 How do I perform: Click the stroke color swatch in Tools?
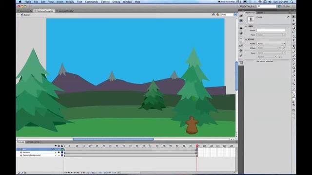pyautogui.click(x=293, y=91)
